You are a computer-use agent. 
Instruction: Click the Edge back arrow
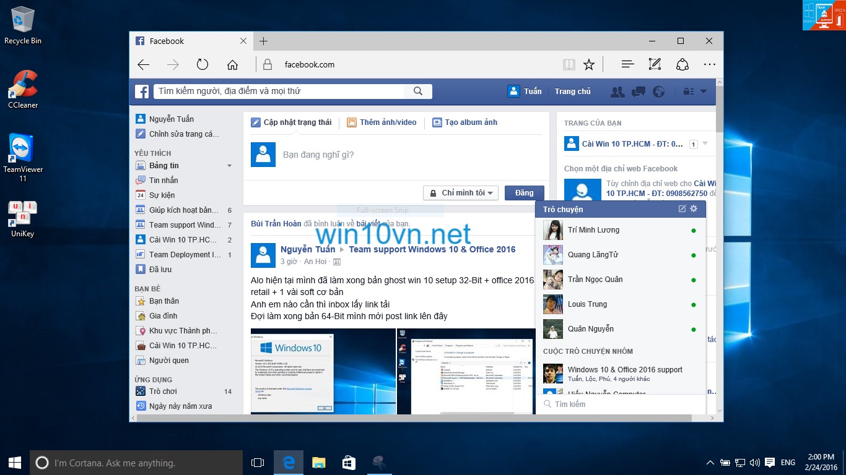point(144,64)
